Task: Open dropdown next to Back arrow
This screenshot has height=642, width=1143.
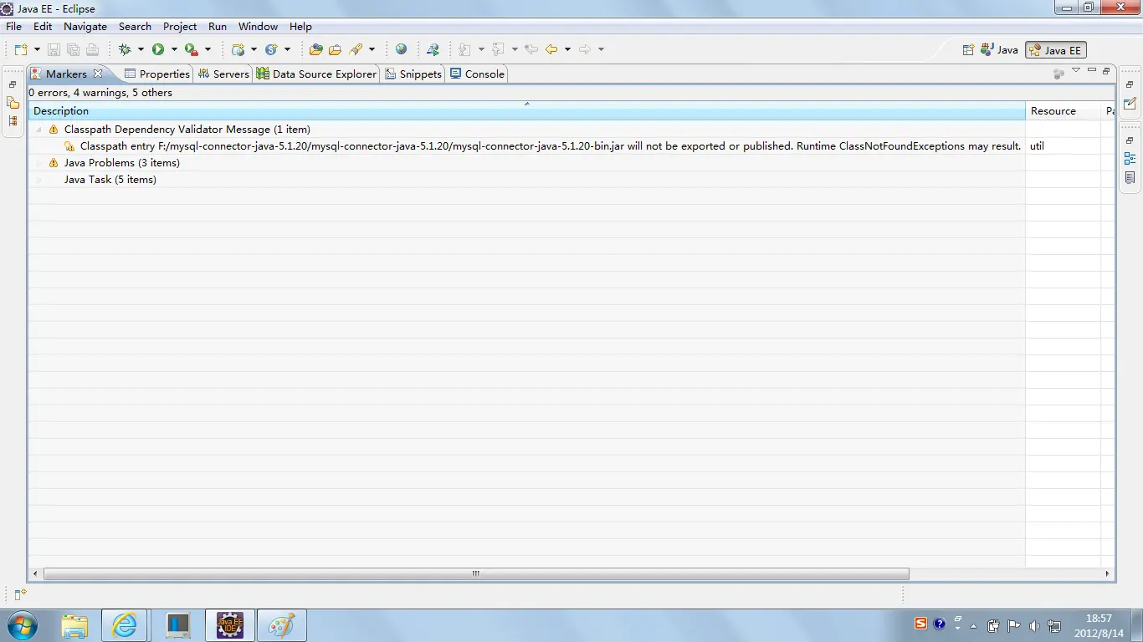Action: [x=567, y=50]
